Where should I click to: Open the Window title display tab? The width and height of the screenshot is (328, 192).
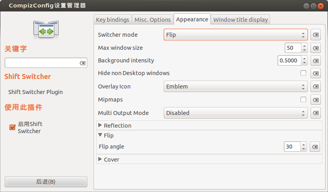pos(240,20)
